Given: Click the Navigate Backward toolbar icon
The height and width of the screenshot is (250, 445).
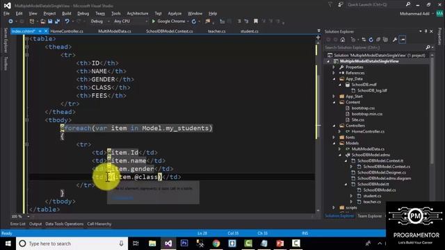Looking at the screenshot, I should pos(10,22).
